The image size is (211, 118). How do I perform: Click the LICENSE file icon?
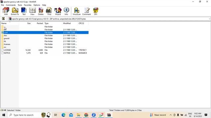tap(2, 50)
